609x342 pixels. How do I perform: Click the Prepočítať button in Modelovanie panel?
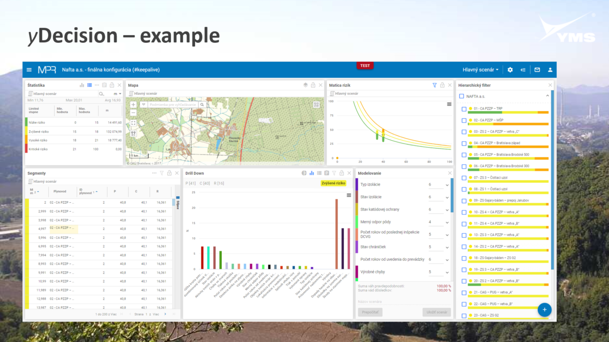[x=370, y=312]
